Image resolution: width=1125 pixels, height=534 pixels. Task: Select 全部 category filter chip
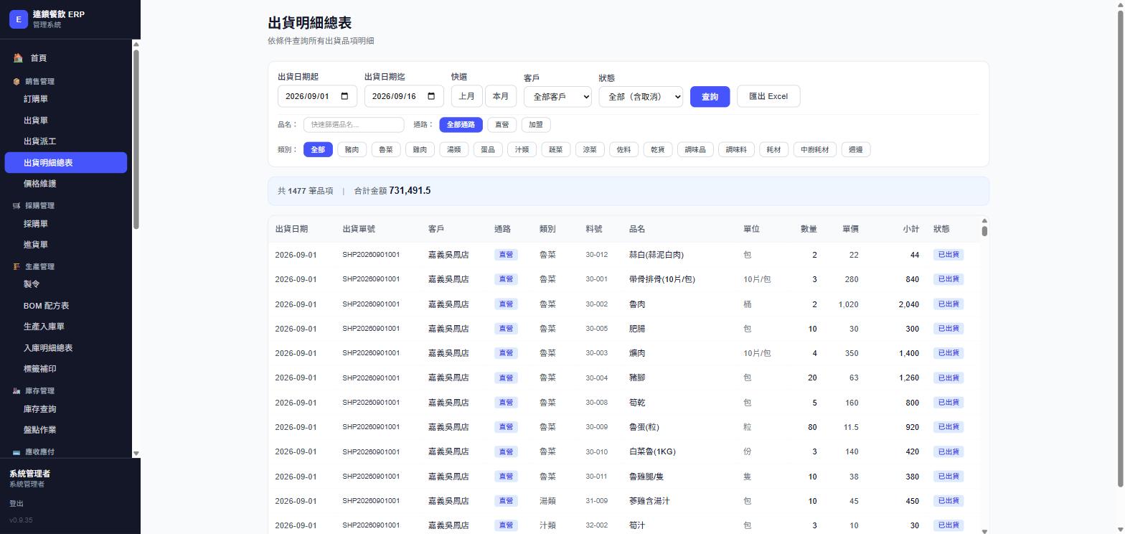(318, 149)
